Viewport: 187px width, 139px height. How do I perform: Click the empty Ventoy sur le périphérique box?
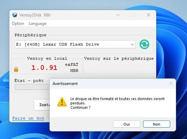point(119,67)
